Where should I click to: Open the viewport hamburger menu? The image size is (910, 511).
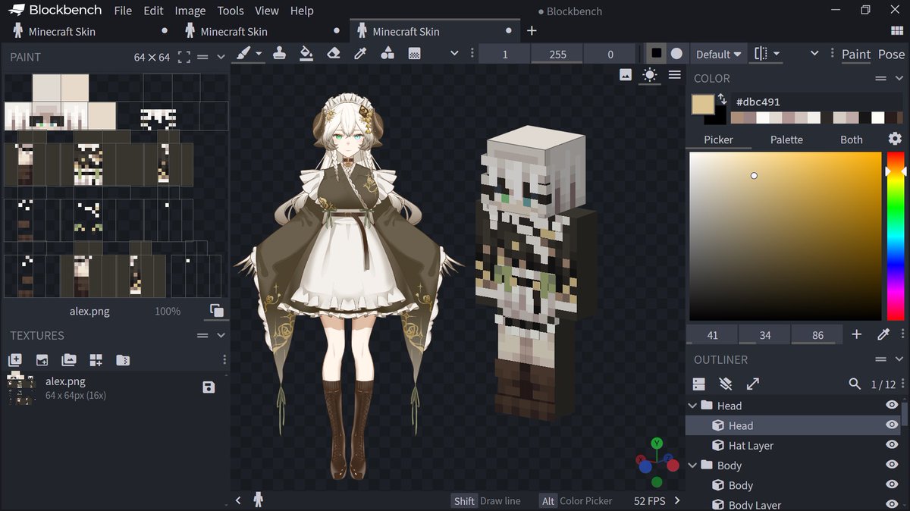click(674, 74)
